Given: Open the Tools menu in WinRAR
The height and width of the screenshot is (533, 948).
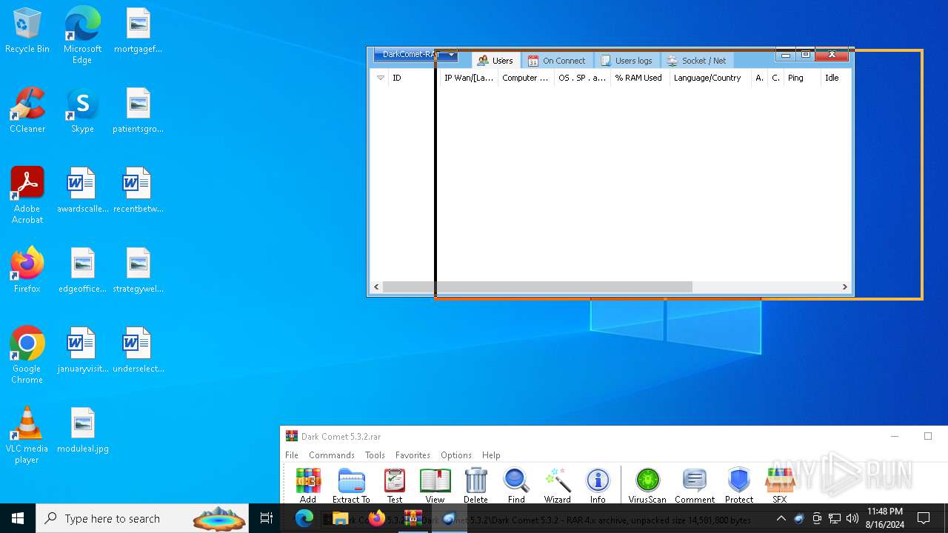Looking at the screenshot, I should [x=375, y=455].
